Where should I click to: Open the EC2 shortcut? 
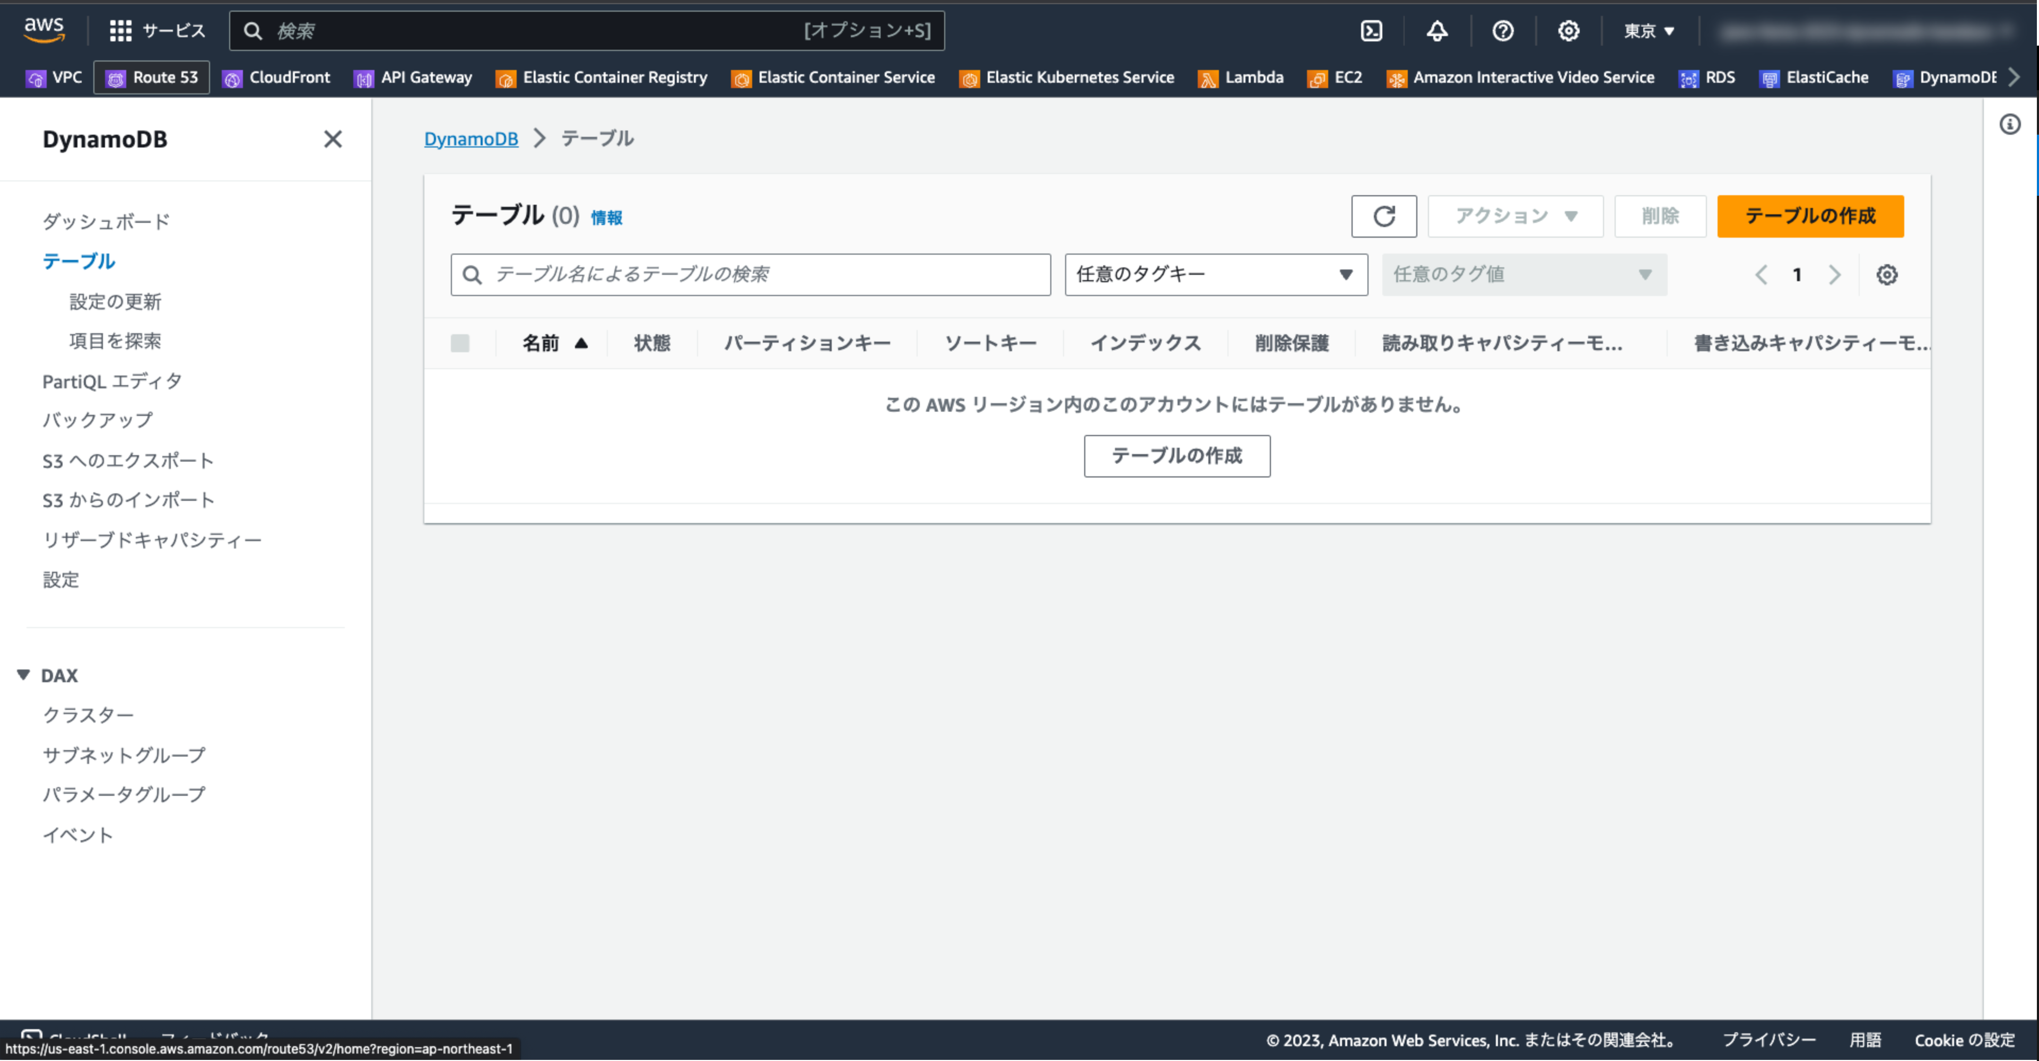point(1335,77)
